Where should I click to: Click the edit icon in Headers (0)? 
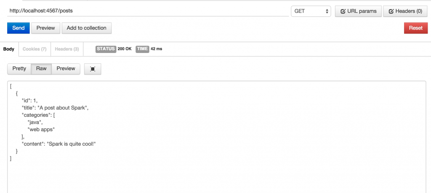pyautogui.click(x=391, y=11)
